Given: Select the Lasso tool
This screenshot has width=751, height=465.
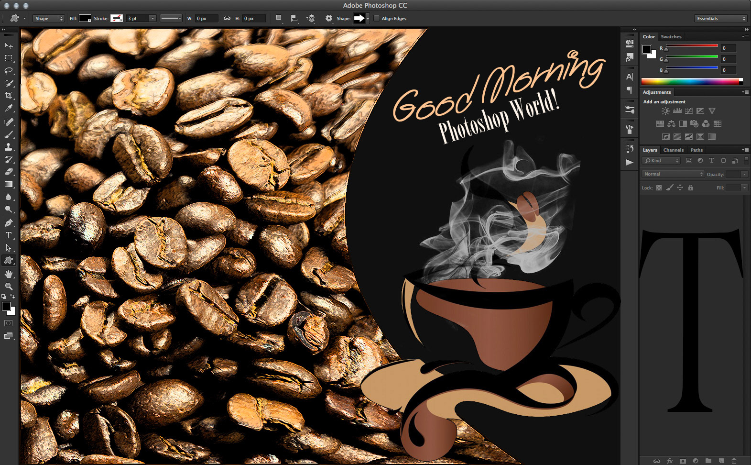Looking at the screenshot, I should pyautogui.click(x=8, y=71).
